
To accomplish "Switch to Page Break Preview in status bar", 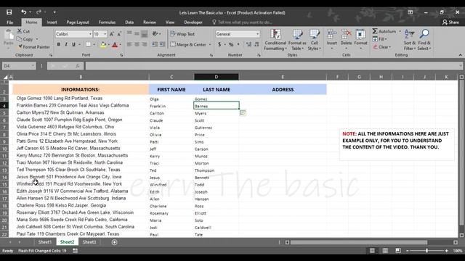I will (x=398, y=251).
